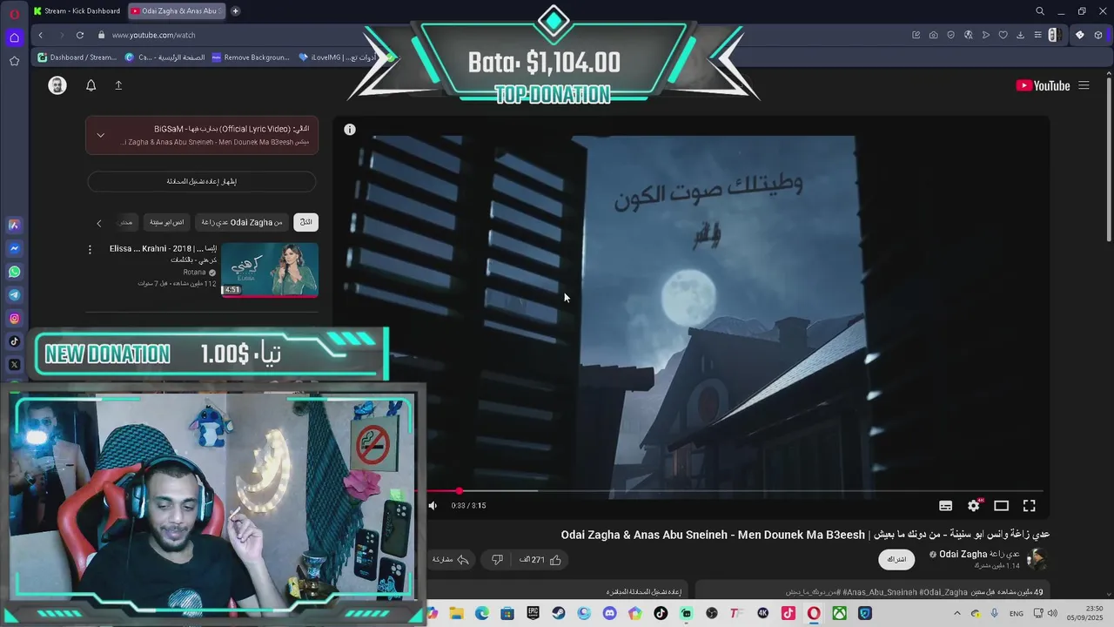Select the 'من Odai Zagha' filter chip
This screenshot has height=627, width=1114.
pyautogui.click(x=242, y=222)
